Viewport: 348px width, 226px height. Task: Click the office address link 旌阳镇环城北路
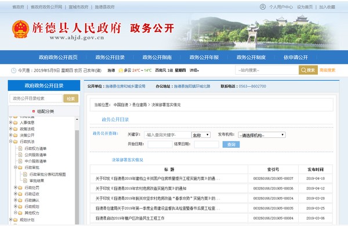[x=192, y=86]
